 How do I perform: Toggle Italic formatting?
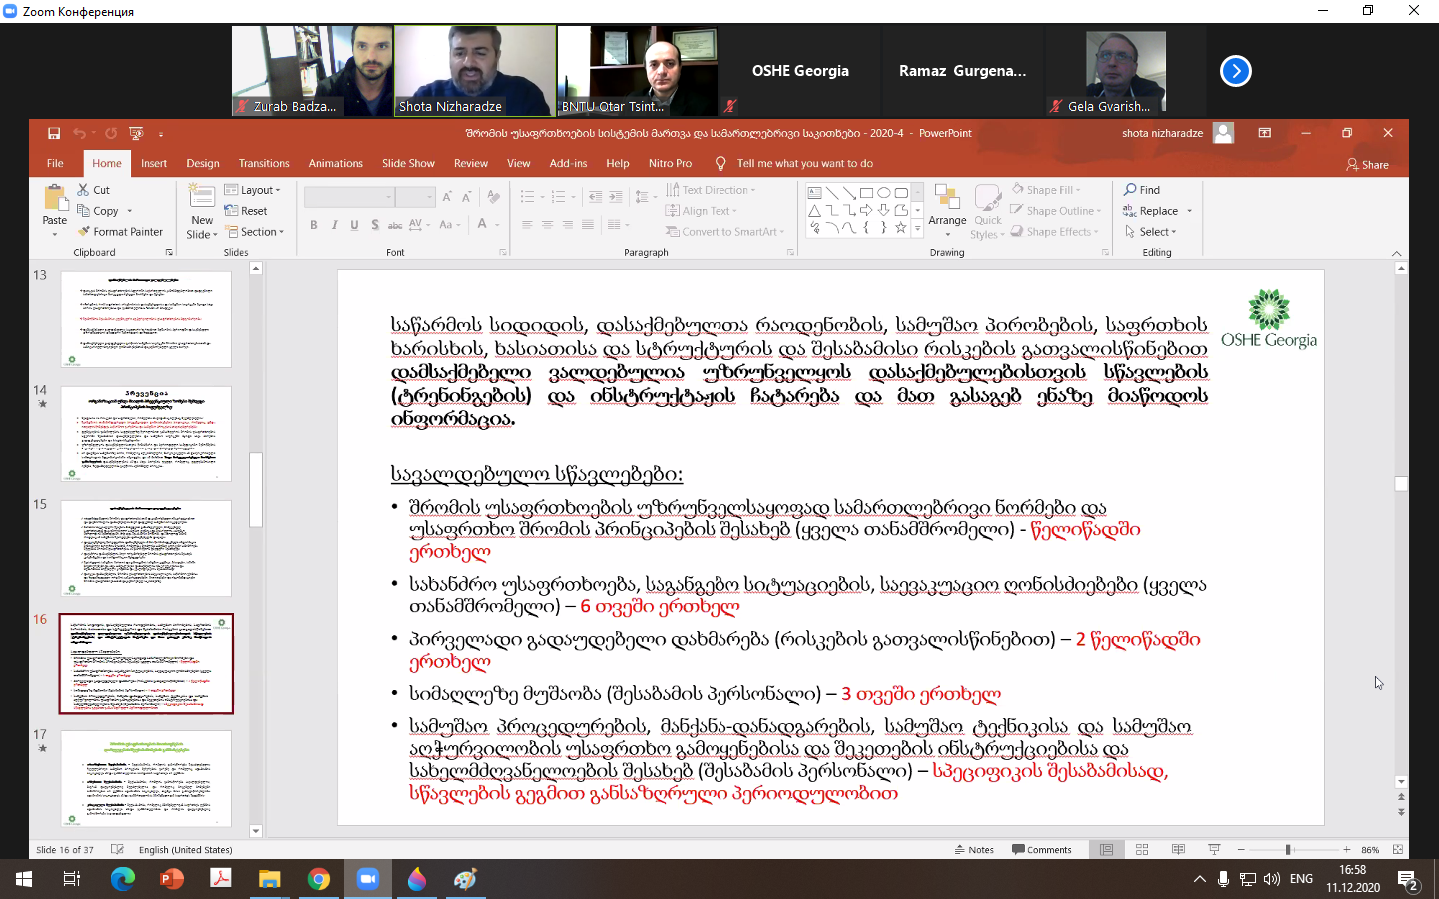pyautogui.click(x=334, y=225)
